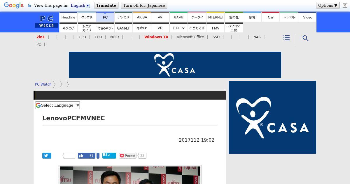Follow the SSD topic link
350x184 pixels.
click(x=216, y=37)
